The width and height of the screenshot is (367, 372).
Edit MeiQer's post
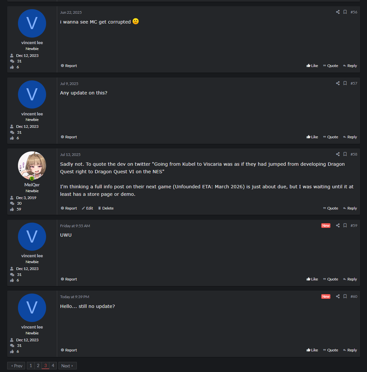(87, 208)
